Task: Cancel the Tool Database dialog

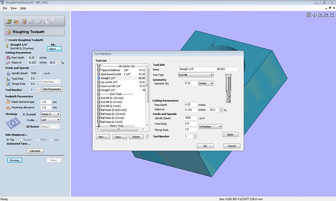Action: 232,146
